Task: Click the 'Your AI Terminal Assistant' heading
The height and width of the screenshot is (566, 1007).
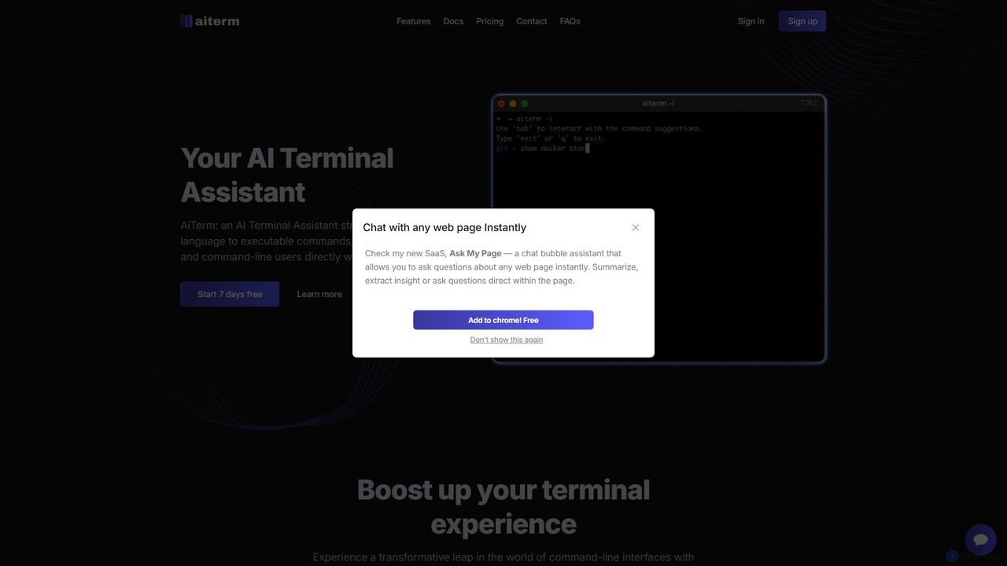Action: pyautogui.click(x=287, y=175)
